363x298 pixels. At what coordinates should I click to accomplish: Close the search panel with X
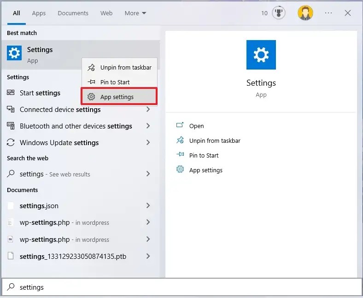pyautogui.click(x=347, y=13)
